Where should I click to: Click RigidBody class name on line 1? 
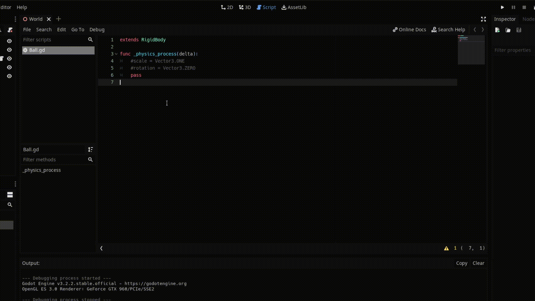pyautogui.click(x=153, y=40)
